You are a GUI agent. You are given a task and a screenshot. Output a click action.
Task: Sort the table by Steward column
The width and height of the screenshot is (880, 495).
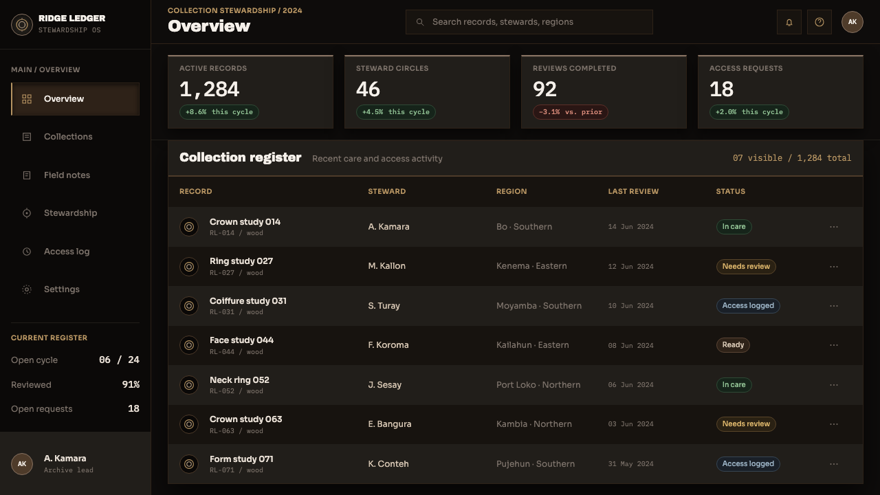point(387,191)
